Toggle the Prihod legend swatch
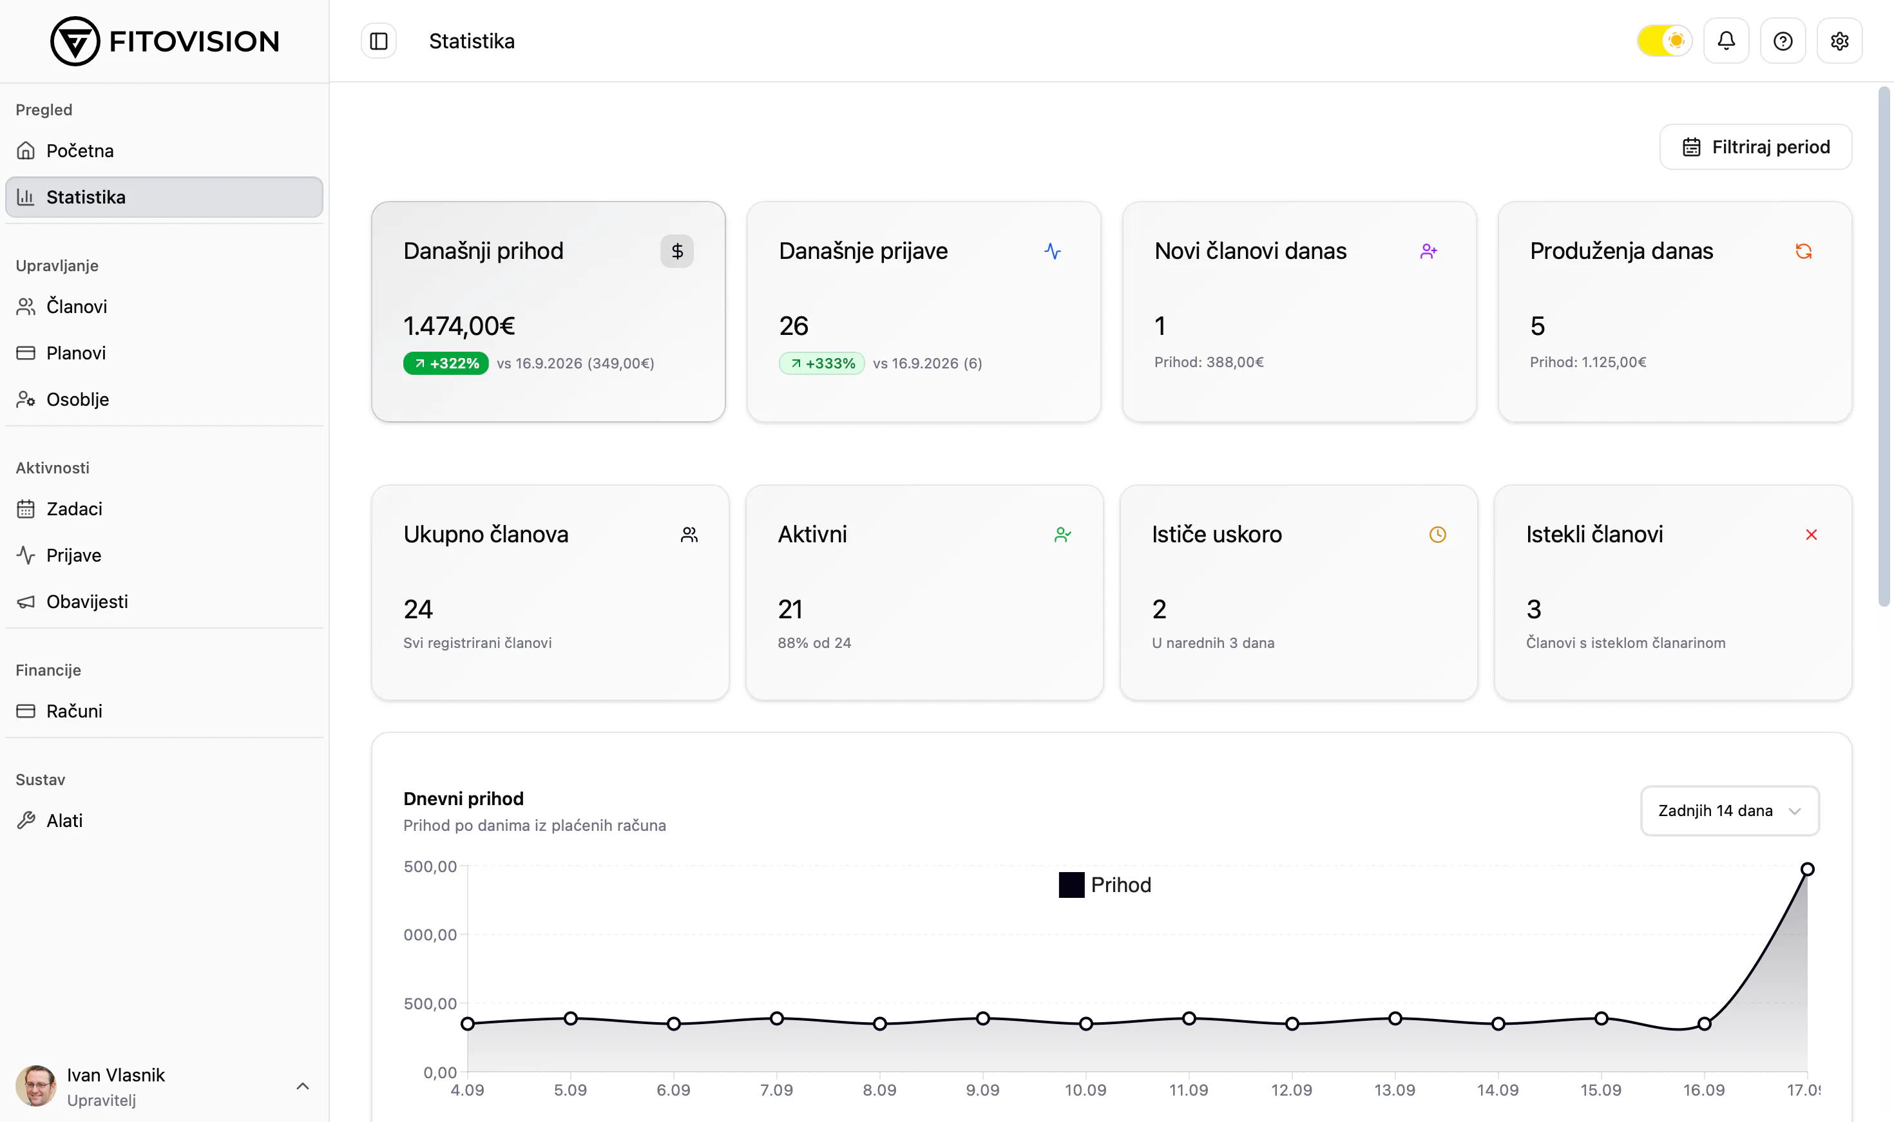This screenshot has height=1122, width=1894. (x=1071, y=884)
